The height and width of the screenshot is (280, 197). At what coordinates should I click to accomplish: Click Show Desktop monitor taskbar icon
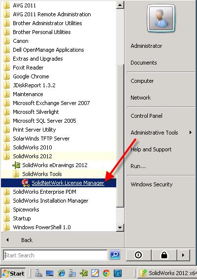click(x=50, y=273)
